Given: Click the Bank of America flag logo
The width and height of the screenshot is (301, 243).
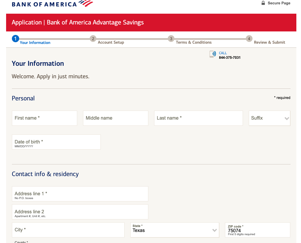Looking at the screenshot, I should (86, 3).
